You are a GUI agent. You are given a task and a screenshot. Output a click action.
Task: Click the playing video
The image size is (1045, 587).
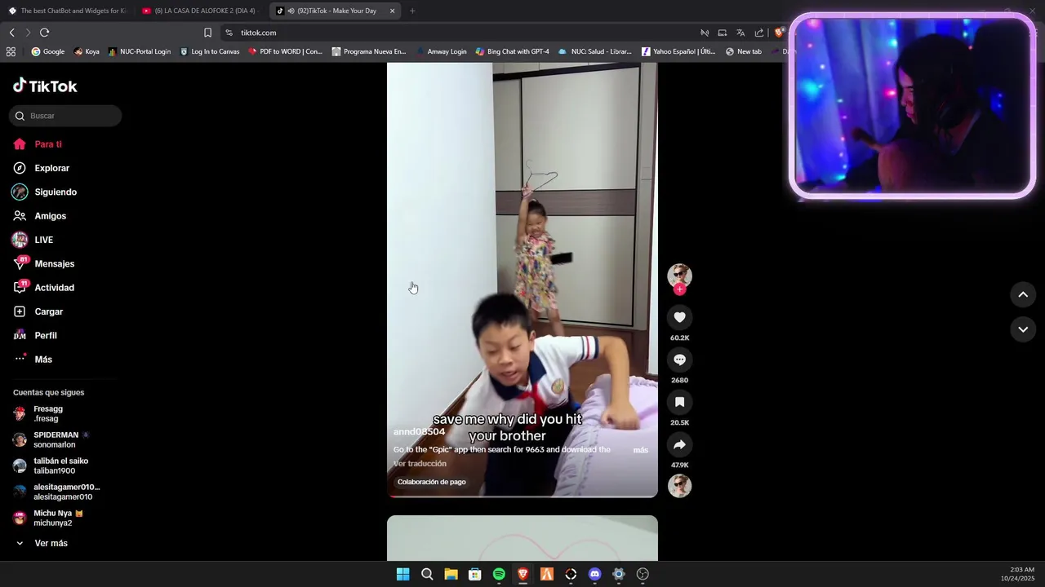[x=522, y=280]
